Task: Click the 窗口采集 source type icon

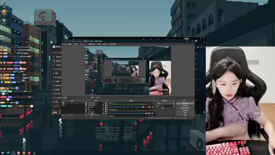Action: [x=86, y=107]
